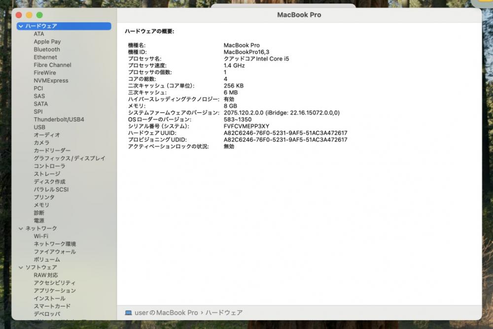Open Apple Pay in the sidebar
The image size is (493, 329).
pyautogui.click(x=47, y=41)
